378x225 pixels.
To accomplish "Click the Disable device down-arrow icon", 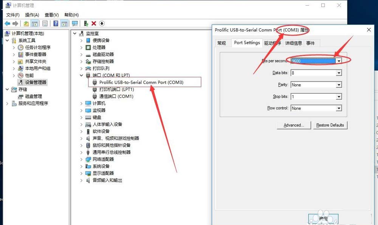I will point(102,23).
